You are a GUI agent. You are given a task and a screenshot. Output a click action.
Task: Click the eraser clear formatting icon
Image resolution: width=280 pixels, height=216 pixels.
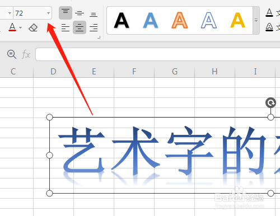(x=33, y=27)
